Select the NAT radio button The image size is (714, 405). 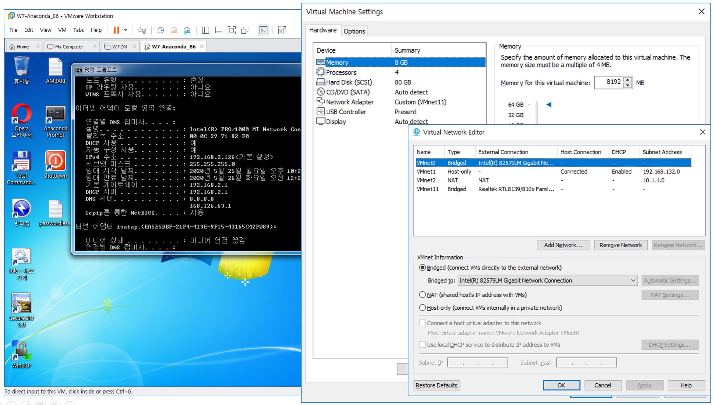coord(423,295)
